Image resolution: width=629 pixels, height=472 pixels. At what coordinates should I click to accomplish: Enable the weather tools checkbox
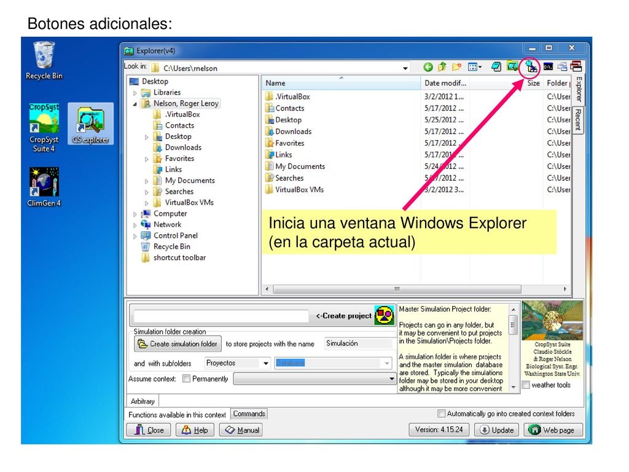click(x=526, y=385)
